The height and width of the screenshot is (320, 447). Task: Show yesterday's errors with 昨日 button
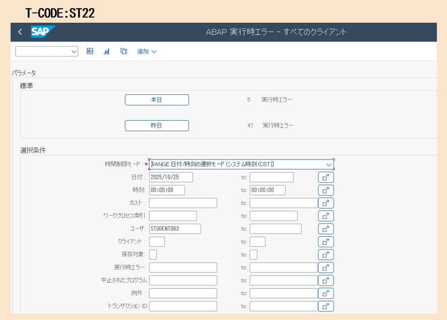[157, 126]
